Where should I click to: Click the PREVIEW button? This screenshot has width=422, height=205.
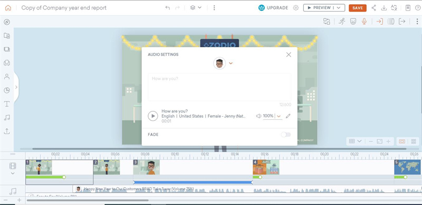(x=319, y=8)
